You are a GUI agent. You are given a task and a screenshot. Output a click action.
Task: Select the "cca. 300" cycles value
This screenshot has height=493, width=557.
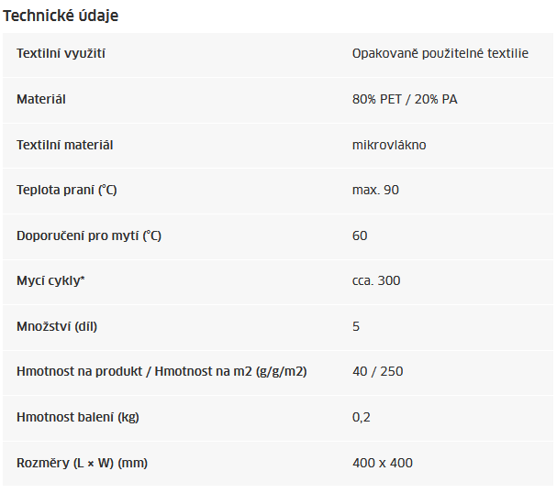pos(376,280)
